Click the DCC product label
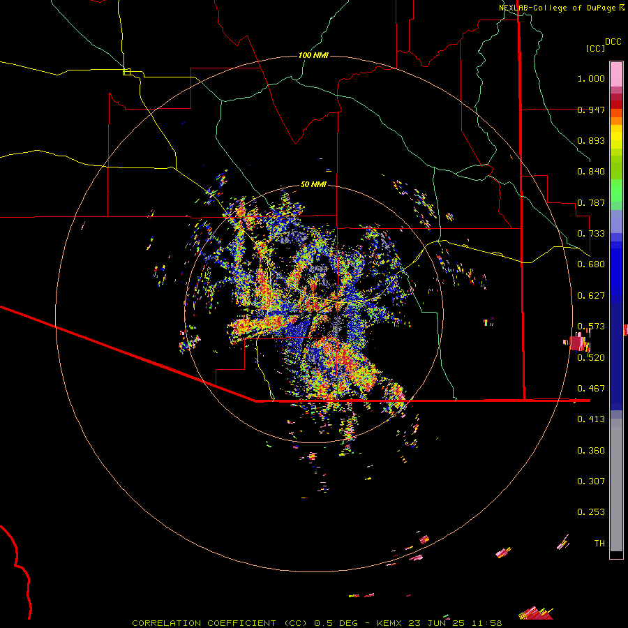This screenshot has height=628, width=628. (x=613, y=42)
